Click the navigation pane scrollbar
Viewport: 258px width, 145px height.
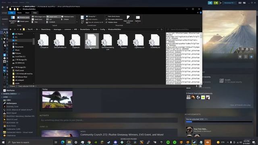pyautogui.click(x=33, y=41)
